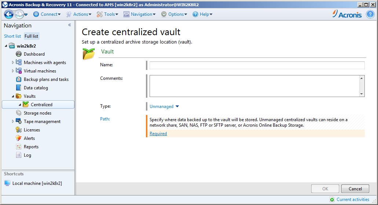Click the Backup plans and tasks icon
The height and width of the screenshot is (205, 378).
click(x=19, y=79)
